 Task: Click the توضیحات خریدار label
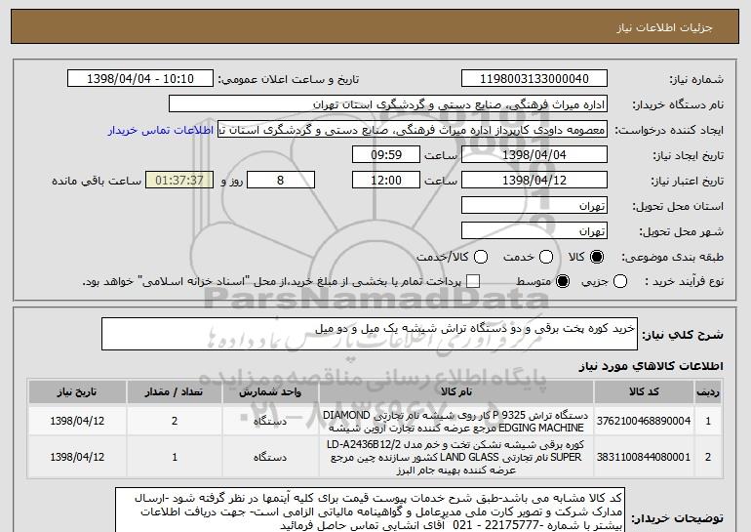pos(677,518)
